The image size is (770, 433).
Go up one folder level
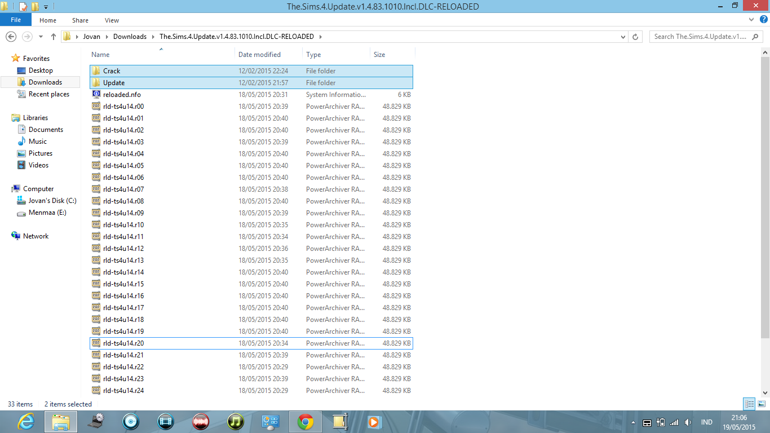[x=54, y=36]
